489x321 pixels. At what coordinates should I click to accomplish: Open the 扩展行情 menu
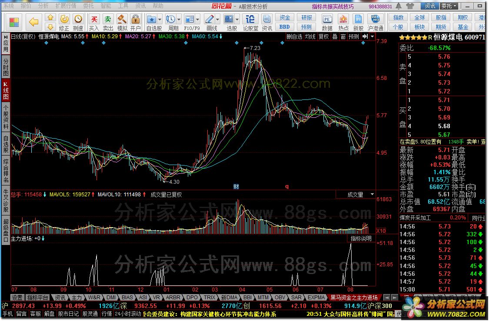pos(66,6)
